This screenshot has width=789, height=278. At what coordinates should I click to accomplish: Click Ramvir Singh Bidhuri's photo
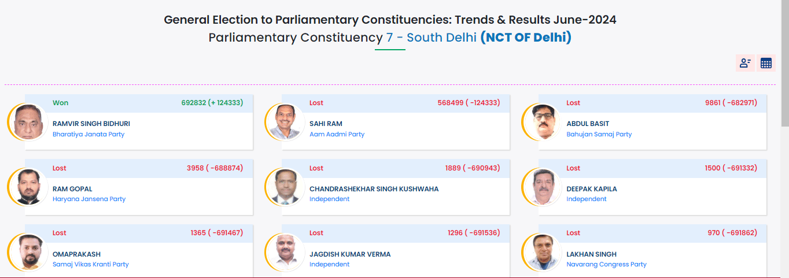(28, 122)
